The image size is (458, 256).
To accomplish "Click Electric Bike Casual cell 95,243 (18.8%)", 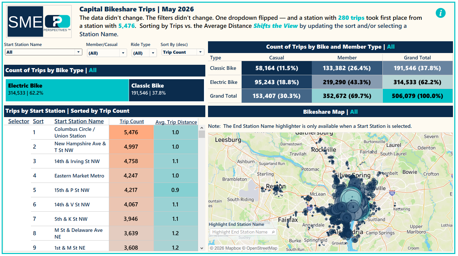I will pos(277,82).
